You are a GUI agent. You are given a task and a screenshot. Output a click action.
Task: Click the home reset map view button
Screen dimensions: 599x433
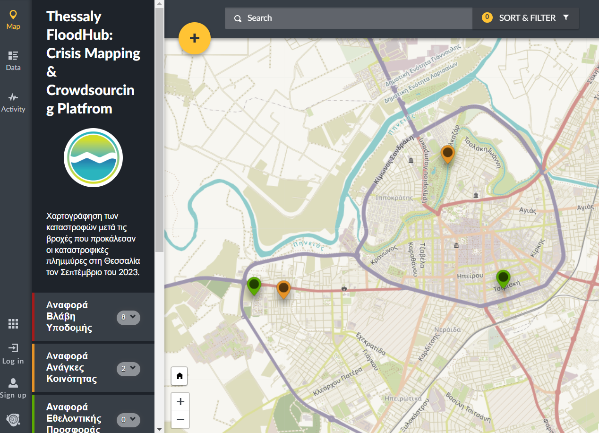pos(180,376)
